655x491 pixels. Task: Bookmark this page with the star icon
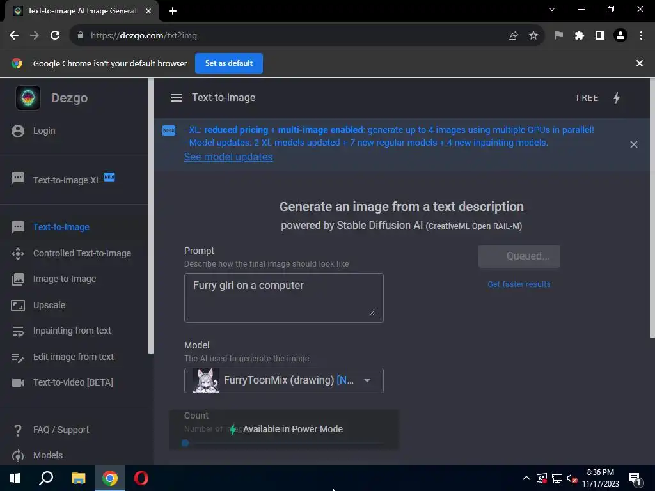pos(533,36)
